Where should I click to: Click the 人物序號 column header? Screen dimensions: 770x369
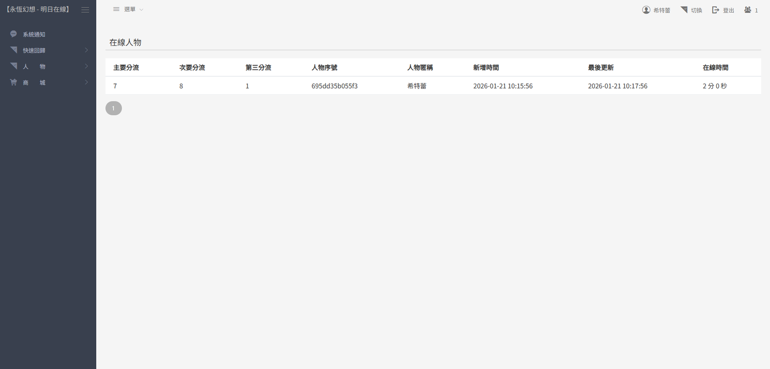tap(324, 68)
